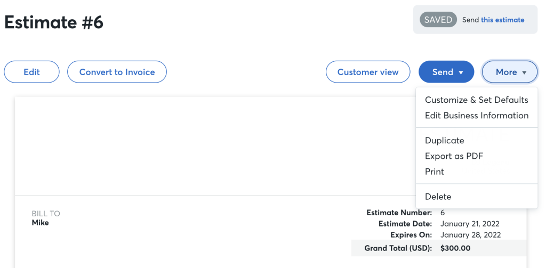Image resolution: width=546 pixels, height=268 pixels.
Task: Click the Estimate Date January 21, 2022
Action: 470,224
